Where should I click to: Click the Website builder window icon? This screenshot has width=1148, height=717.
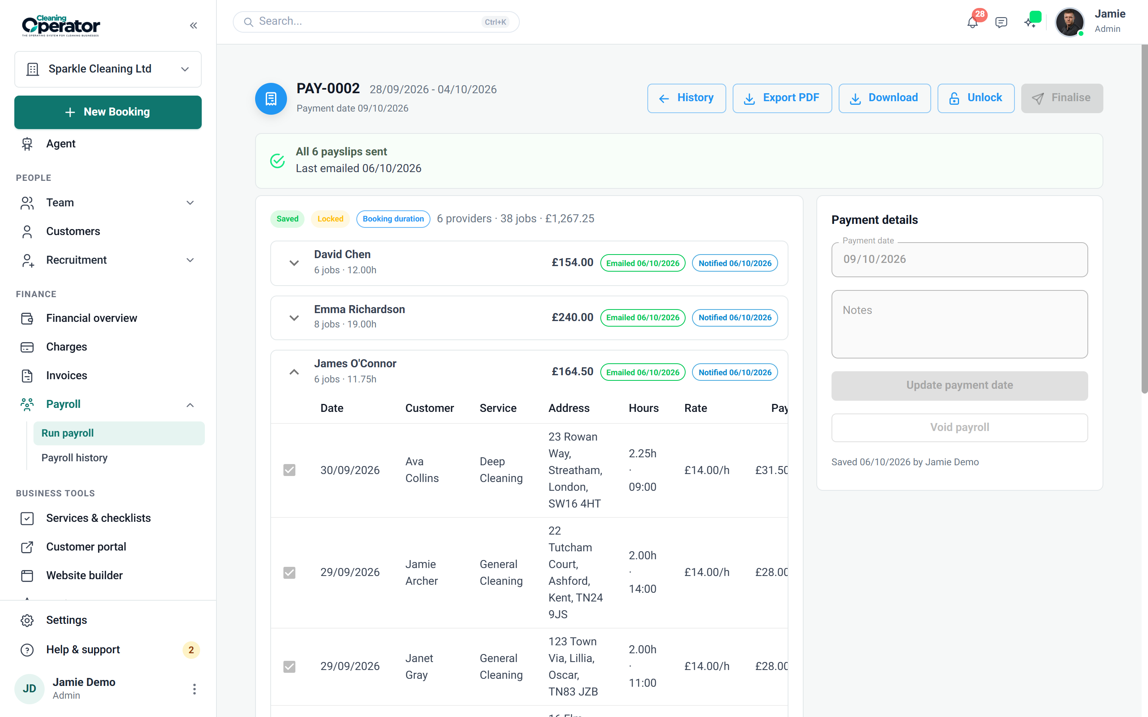(x=27, y=576)
